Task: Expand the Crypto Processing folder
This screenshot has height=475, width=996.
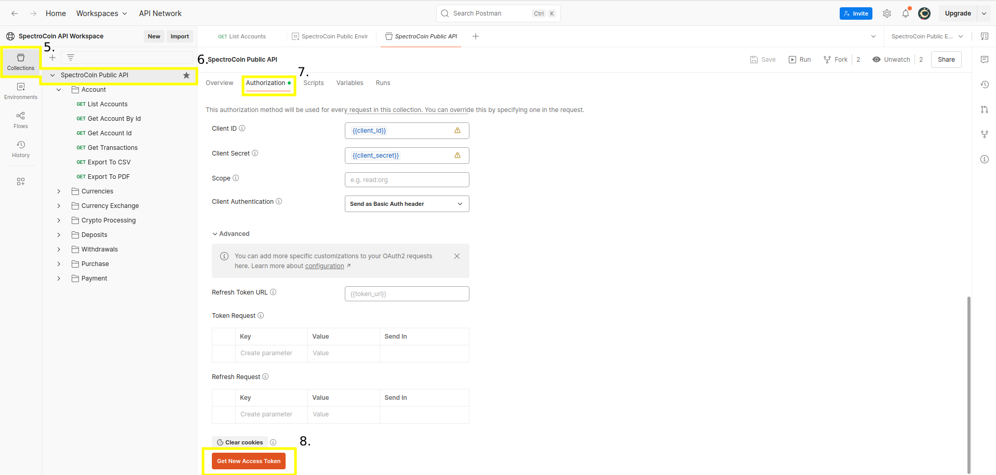Action: 59,220
